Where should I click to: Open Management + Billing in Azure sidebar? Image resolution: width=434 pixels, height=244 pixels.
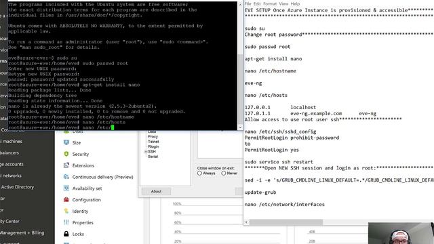[22, 232]
